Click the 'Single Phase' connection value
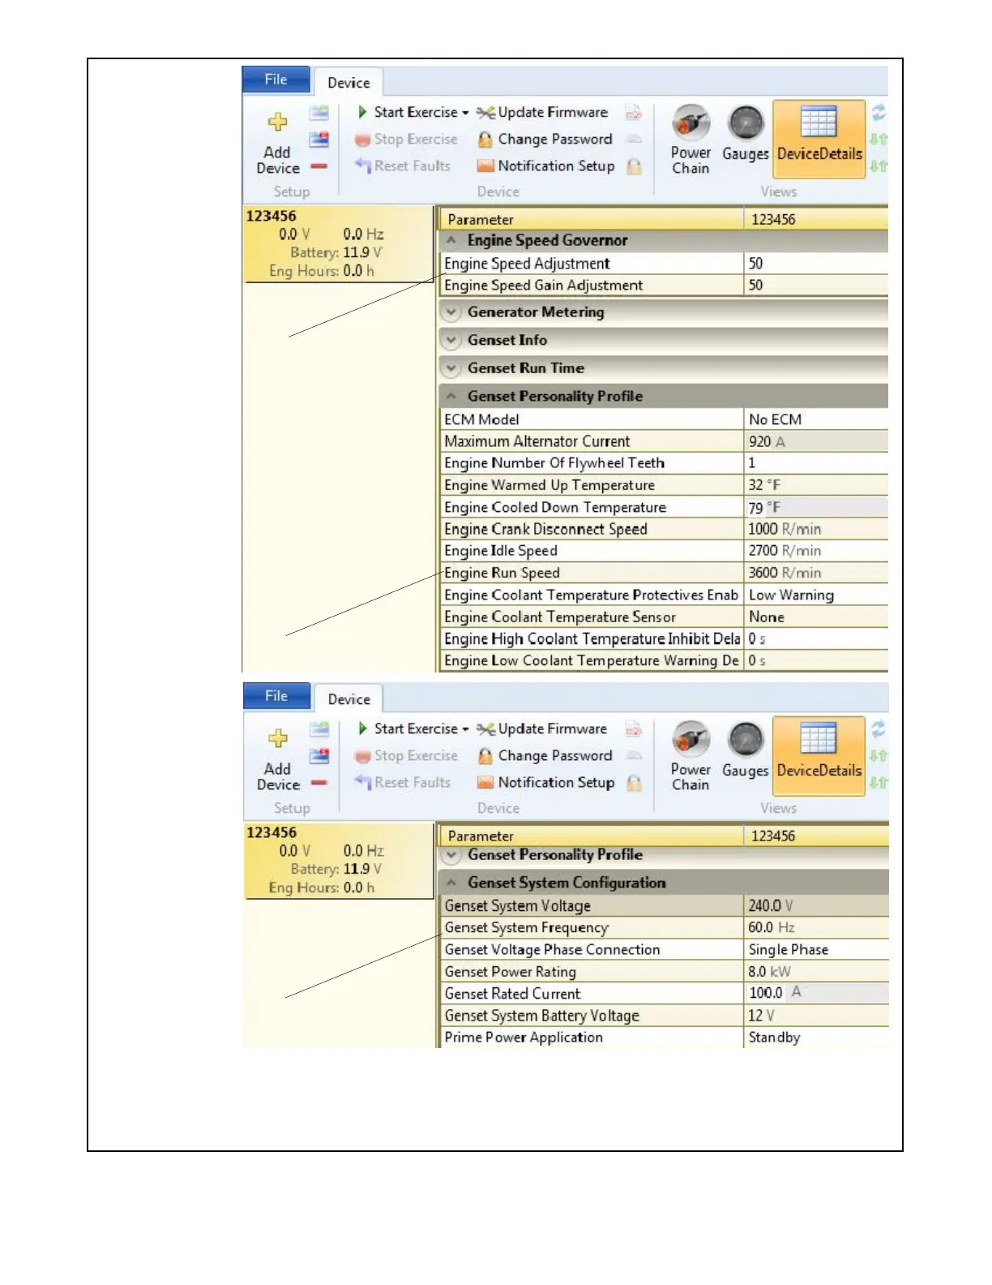This screenshot has height=1285, width=992. [789, 950]
